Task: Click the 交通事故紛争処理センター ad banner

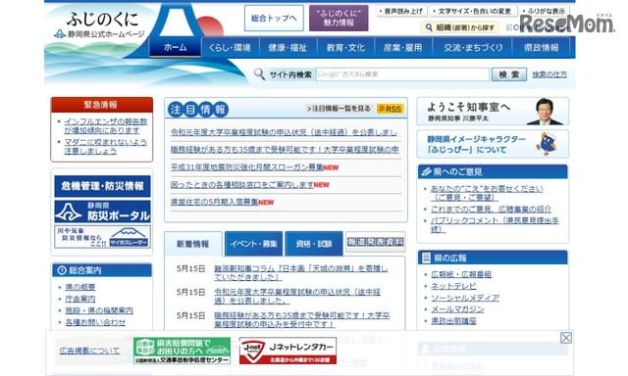Action: (x=182, y=351)
